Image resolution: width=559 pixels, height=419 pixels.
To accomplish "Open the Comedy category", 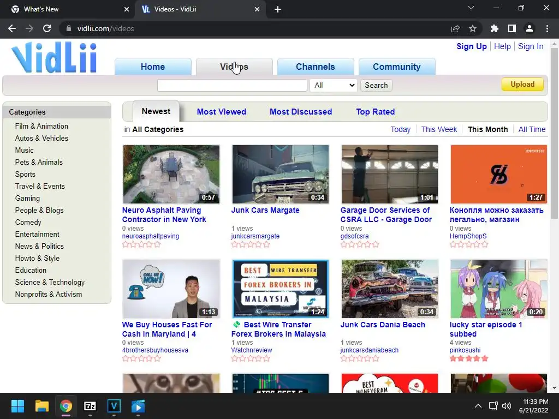I will point(28,222).
